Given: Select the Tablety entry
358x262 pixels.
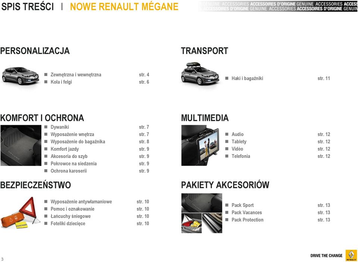Looking at the screenshot, I should coord(239,142).
